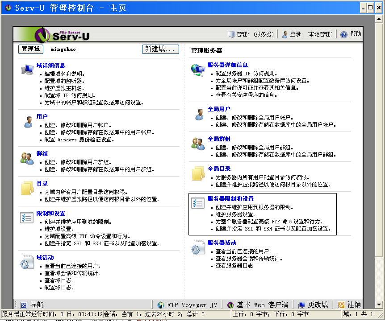Click the vertical scrollbar down arrow
The width and height of the screenshot is (385, 321).
[x=379, y=305]
